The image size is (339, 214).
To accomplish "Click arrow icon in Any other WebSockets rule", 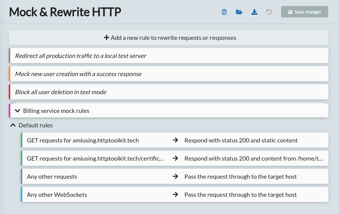I will point(175,195).
